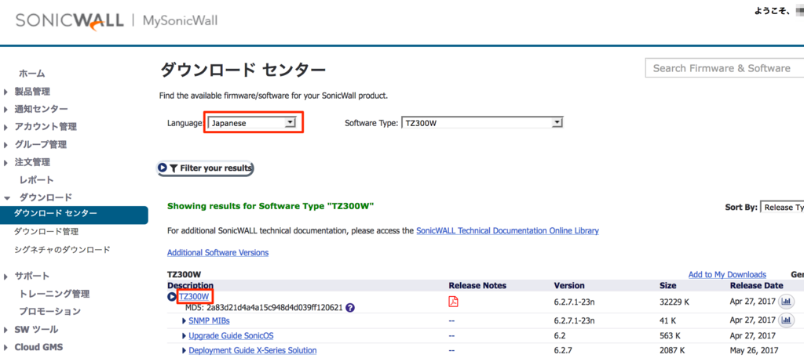Click the TZ300W firmware download link

[x=195, y=297]
